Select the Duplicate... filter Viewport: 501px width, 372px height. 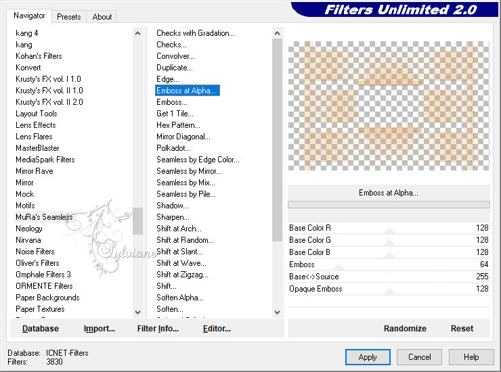point(175,68)
